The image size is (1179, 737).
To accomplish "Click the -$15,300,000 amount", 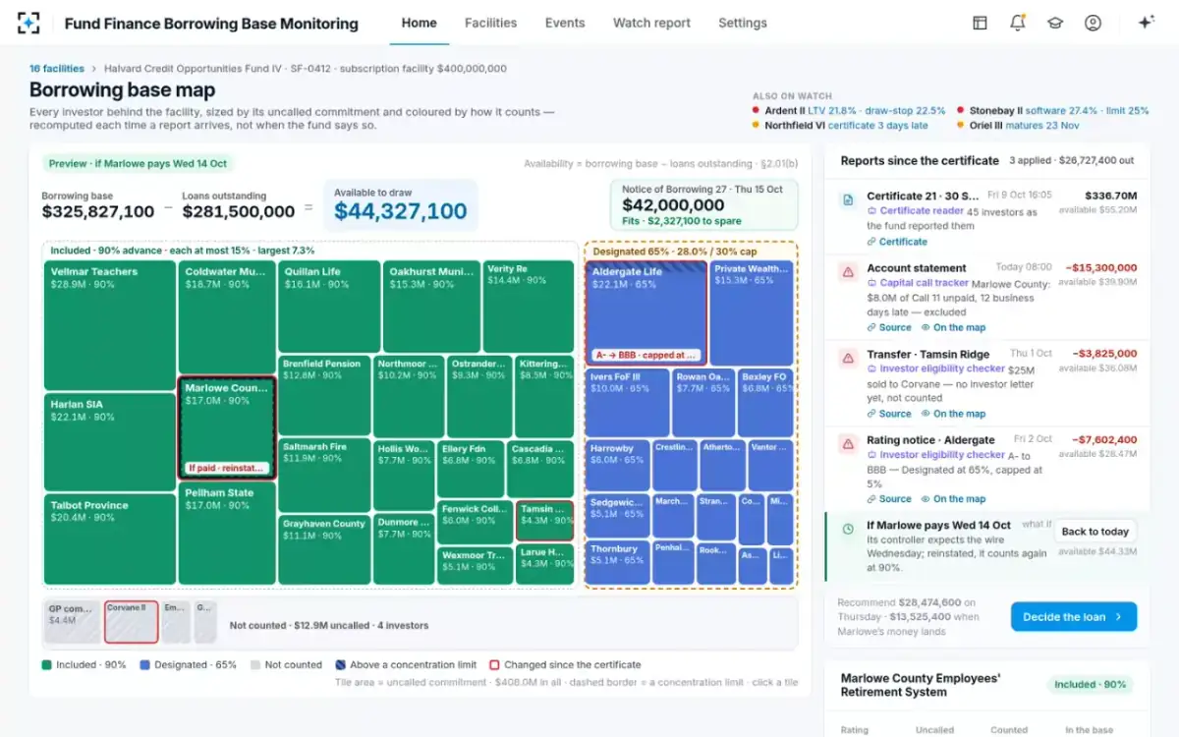I will coord(1101,267).
